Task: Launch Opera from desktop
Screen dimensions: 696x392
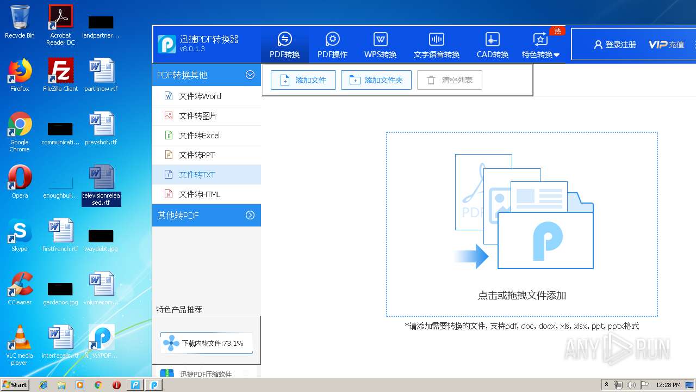Action: tap(20, 182)
